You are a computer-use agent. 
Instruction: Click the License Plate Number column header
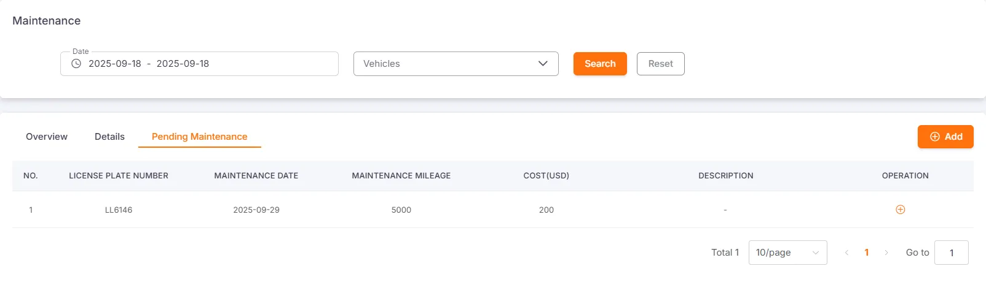[x=119, y=176]
